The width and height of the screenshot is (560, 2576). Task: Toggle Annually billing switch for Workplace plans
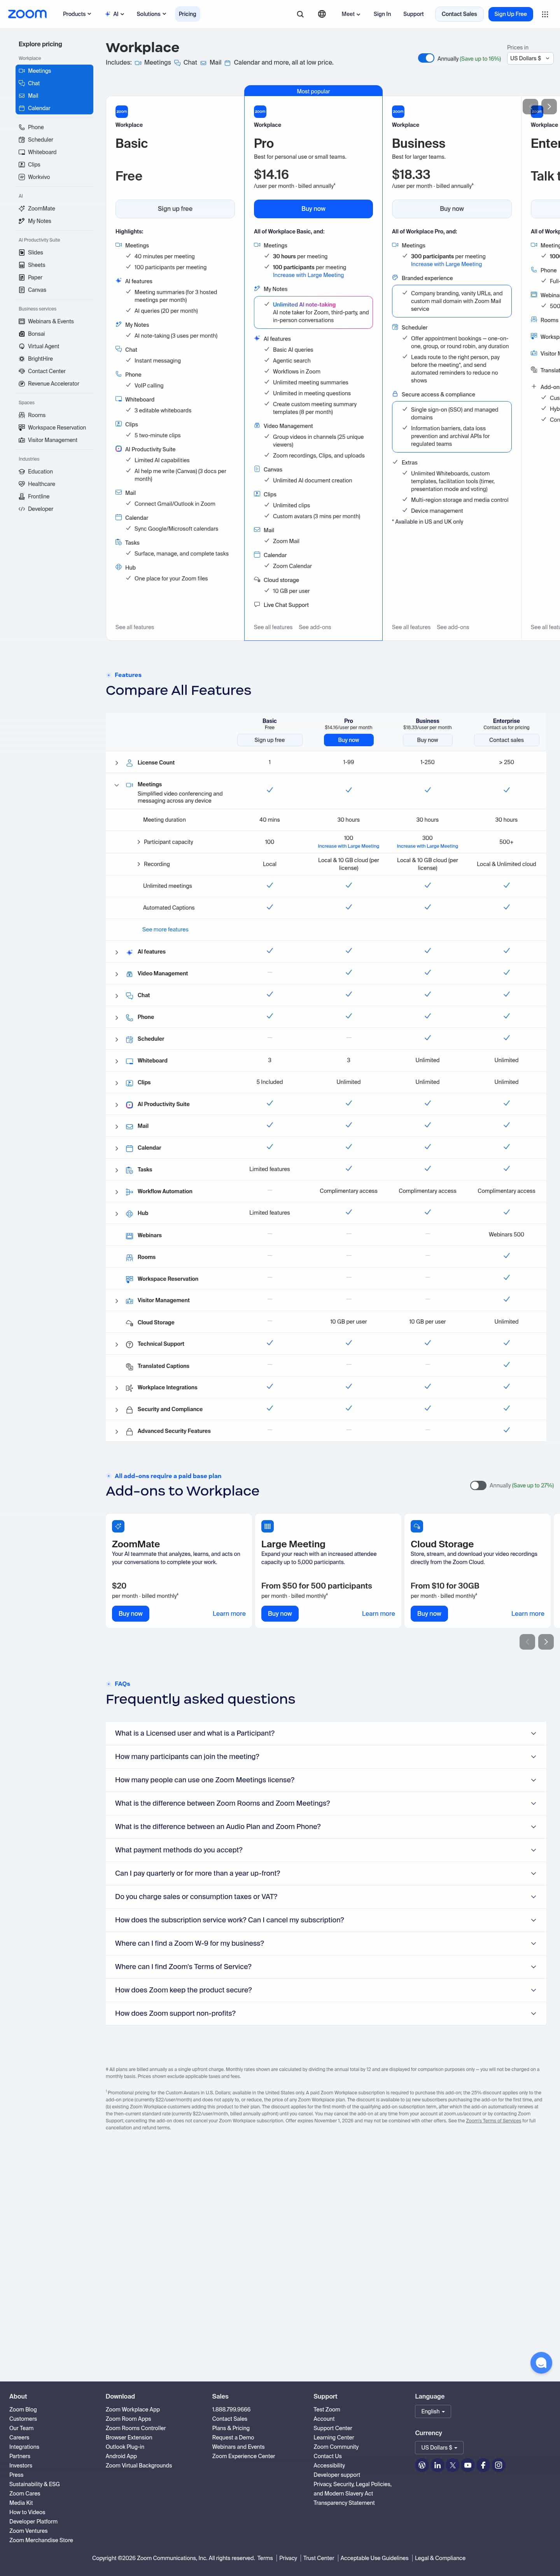426,58
